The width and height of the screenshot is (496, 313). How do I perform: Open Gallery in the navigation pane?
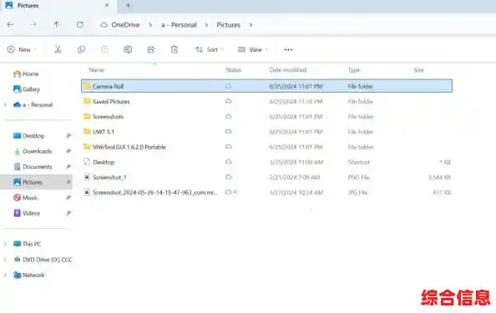coord(27,89)
